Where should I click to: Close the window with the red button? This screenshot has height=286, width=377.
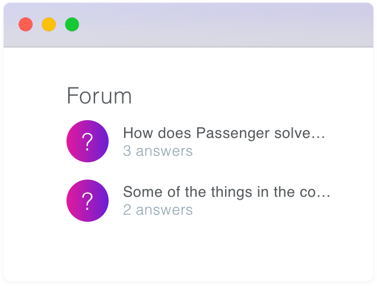pos(26,24)
